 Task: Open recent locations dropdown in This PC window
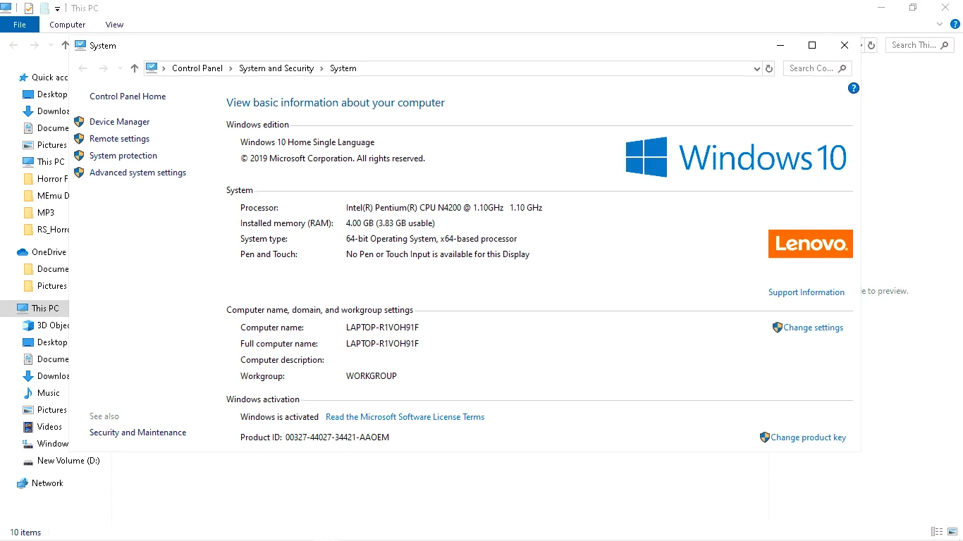click(51, 45)
